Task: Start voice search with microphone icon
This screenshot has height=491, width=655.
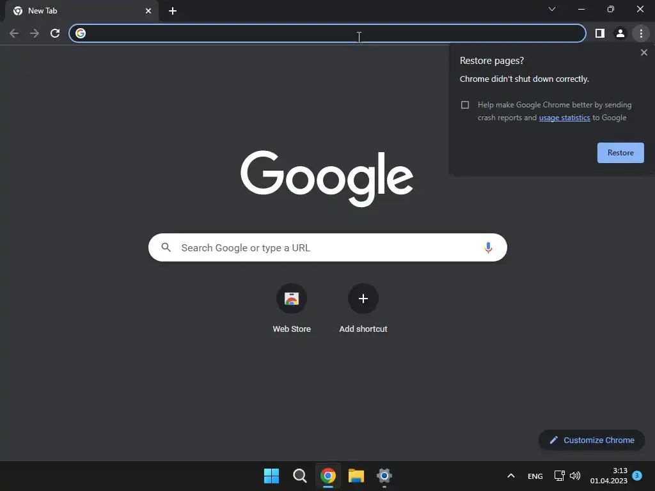Action: coord(487,247)
